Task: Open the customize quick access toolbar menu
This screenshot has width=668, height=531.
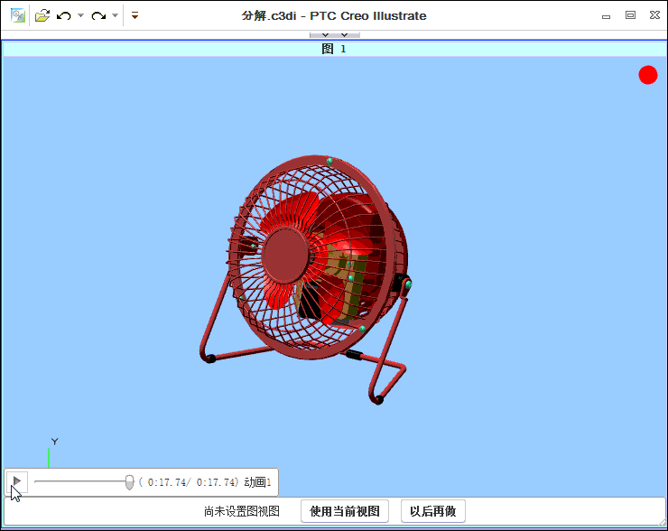Action: [135, 16]
